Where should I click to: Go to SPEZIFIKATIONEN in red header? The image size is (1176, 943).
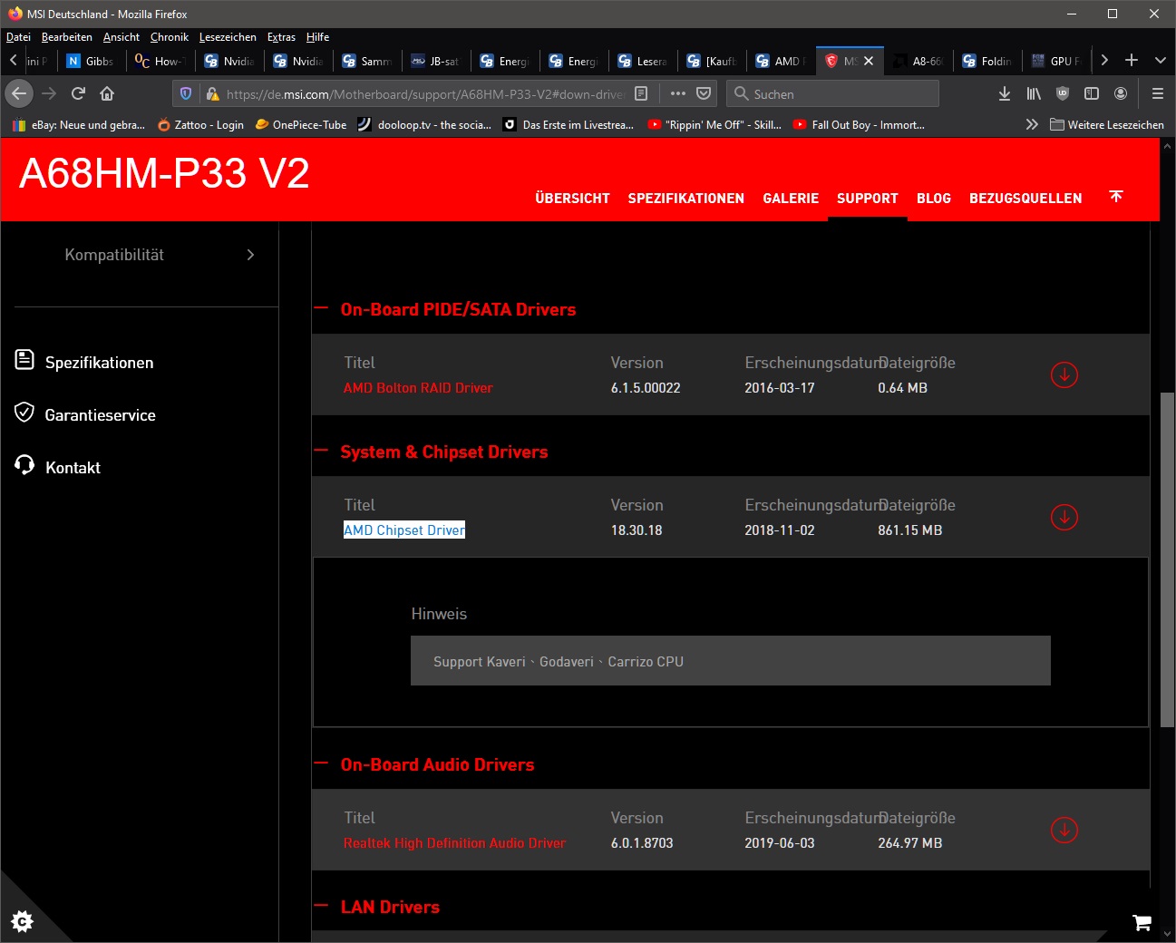pos(685,198)
